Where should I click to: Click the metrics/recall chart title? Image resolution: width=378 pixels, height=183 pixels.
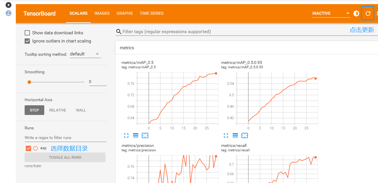click(234, 146)
